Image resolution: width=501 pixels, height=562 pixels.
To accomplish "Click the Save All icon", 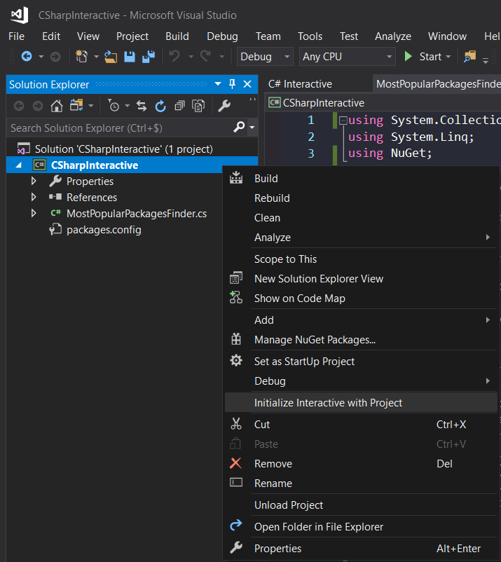I will point(149,56).
